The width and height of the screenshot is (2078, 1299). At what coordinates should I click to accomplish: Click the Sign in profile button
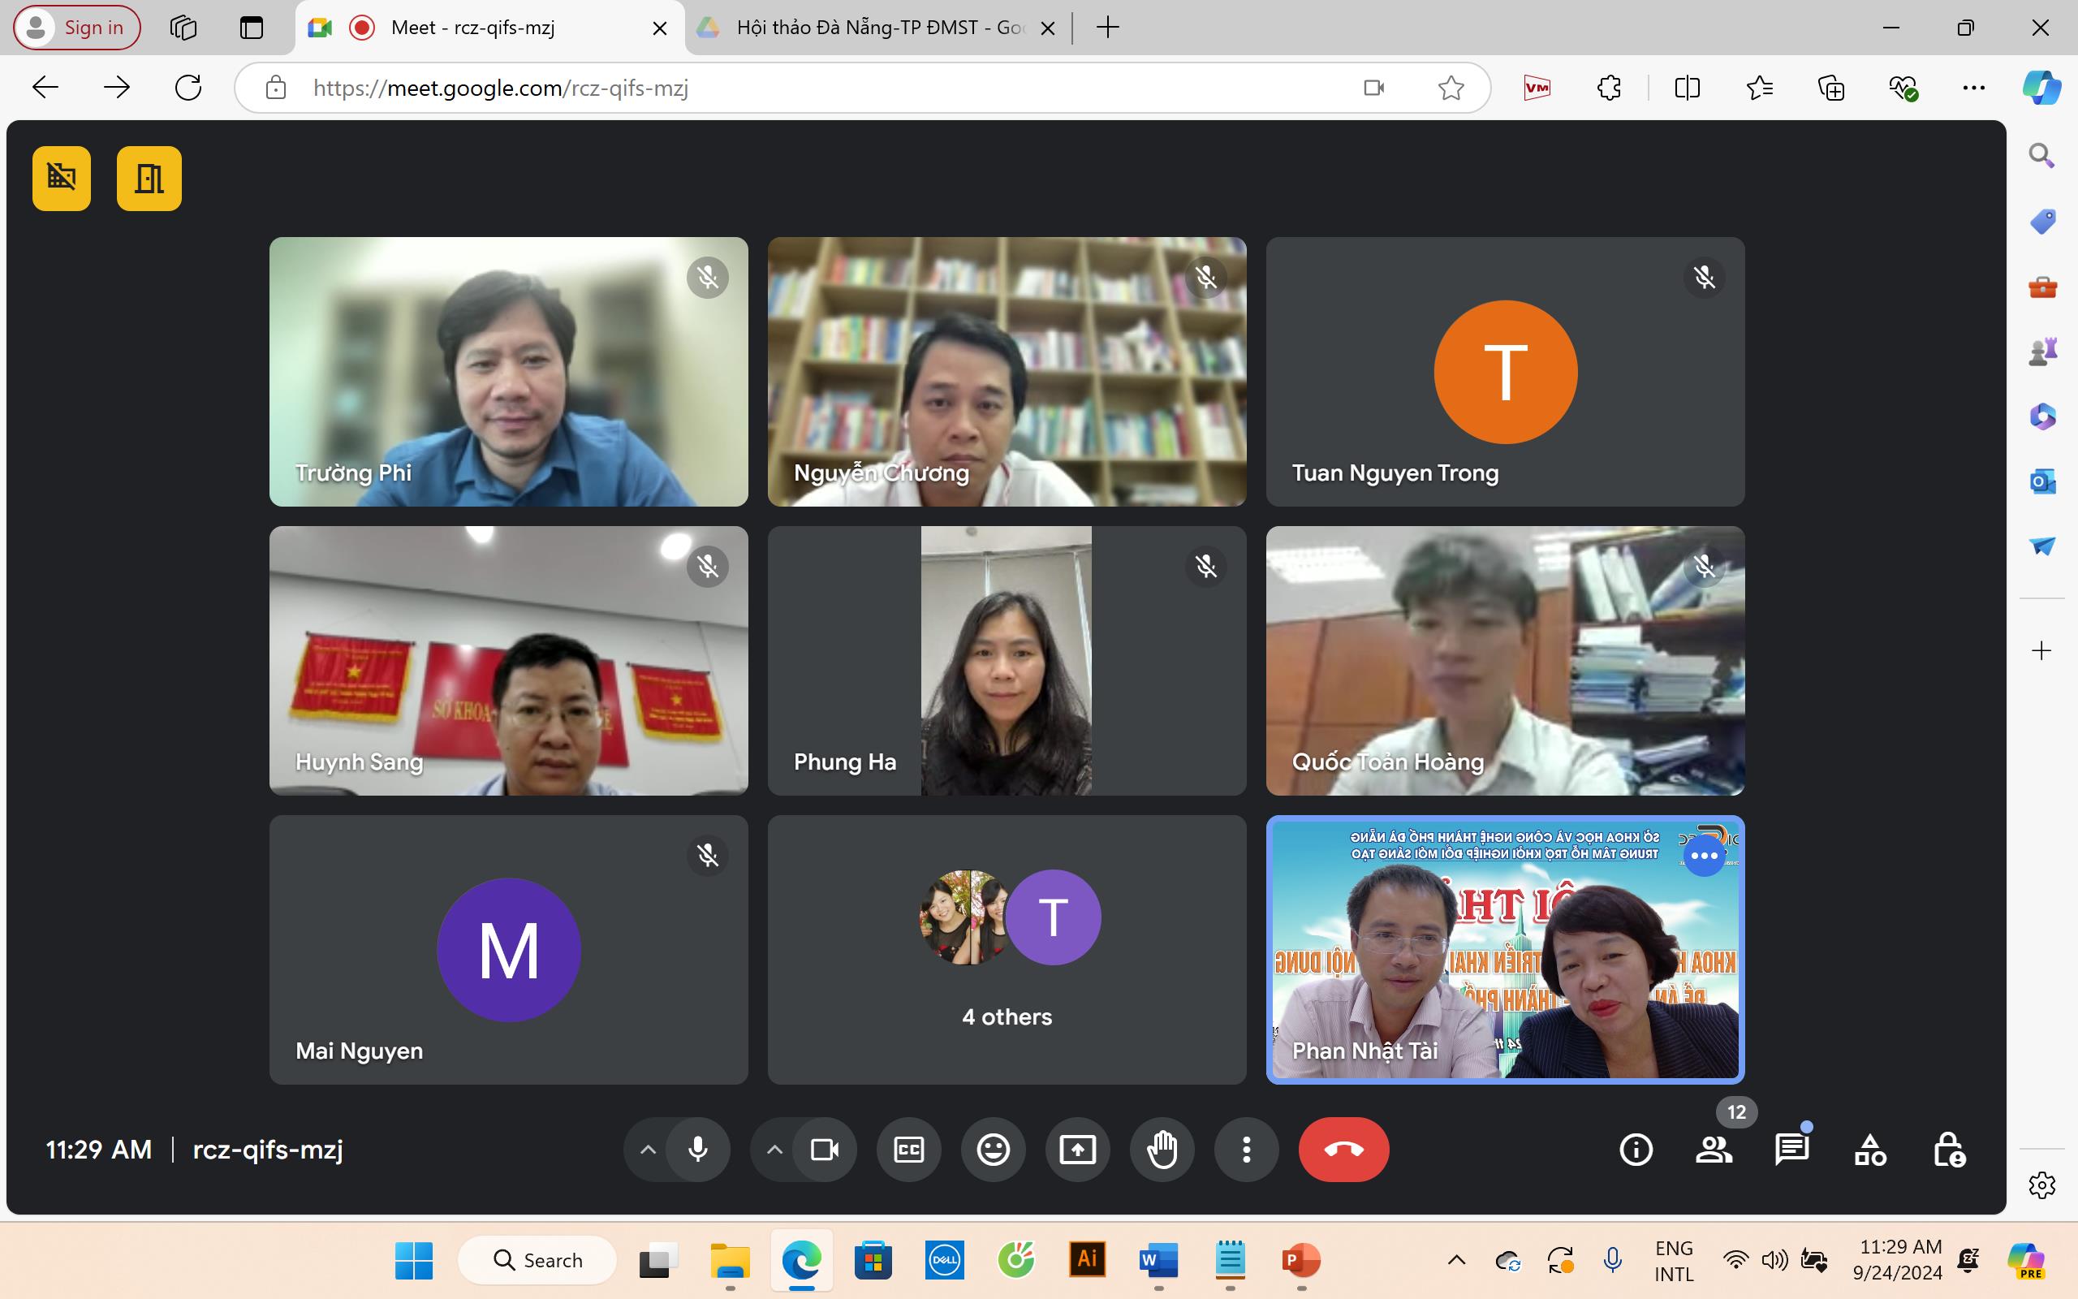pos(77,28)
